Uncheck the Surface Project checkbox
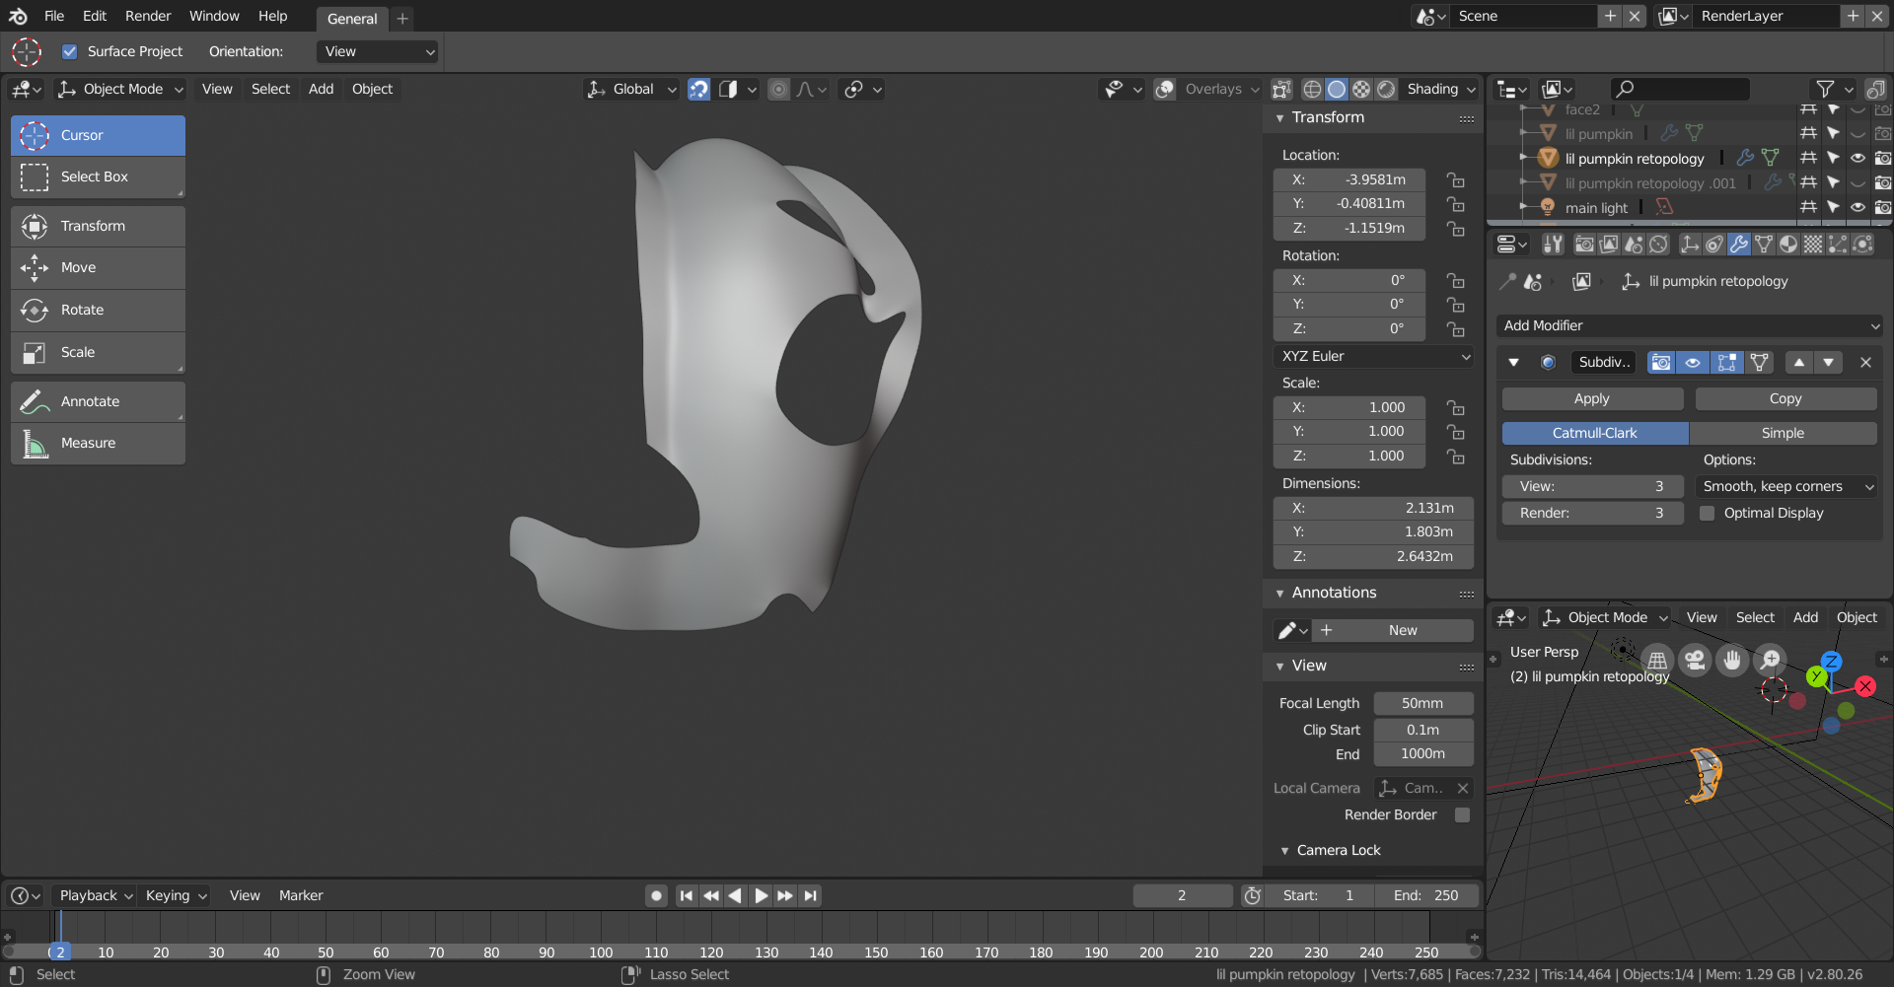The image size is (1894, 987). pos(70,52)
